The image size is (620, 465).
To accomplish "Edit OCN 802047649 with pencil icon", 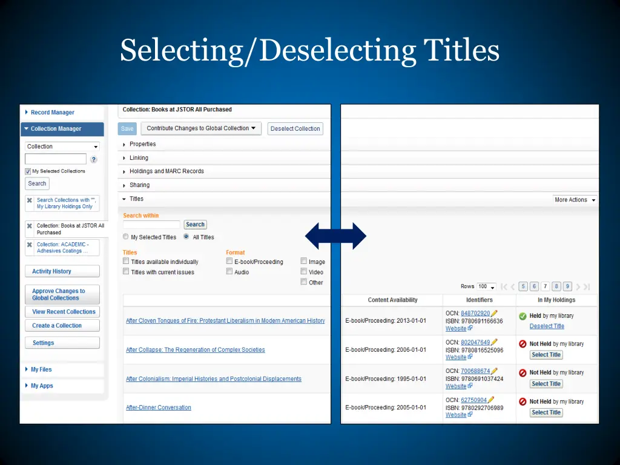I will [x=495, y=343].
